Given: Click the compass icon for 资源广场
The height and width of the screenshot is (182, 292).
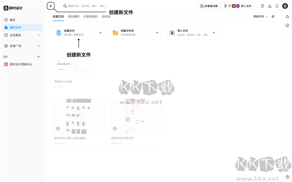Looking at the screenshot, I should [x=6, y=46].
